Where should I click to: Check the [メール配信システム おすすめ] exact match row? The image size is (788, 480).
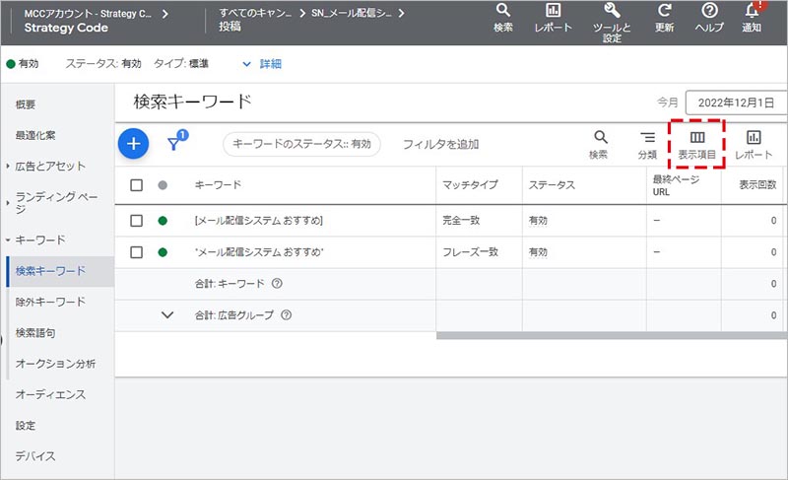tap(137, 221)
